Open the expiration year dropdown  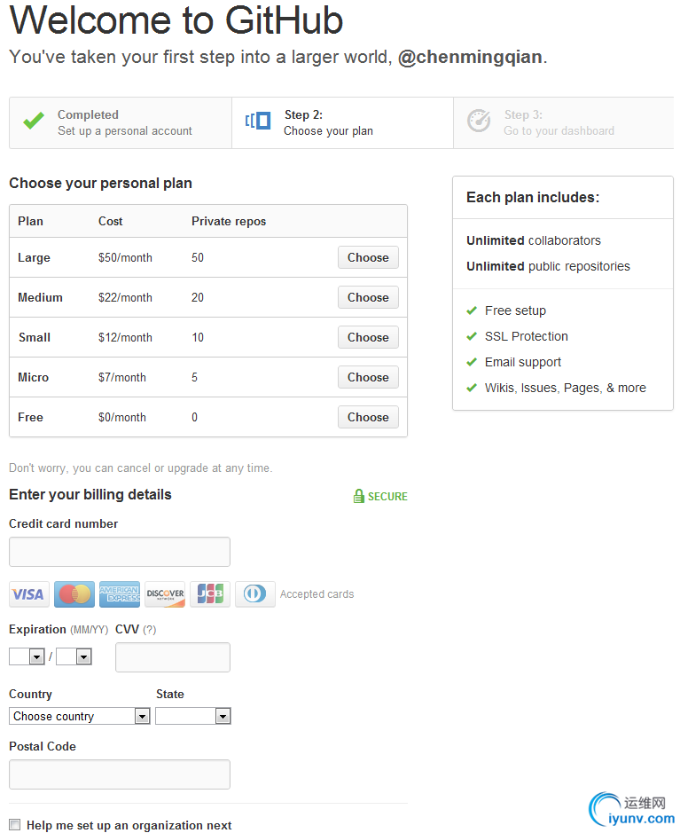[x=74, y=656]
